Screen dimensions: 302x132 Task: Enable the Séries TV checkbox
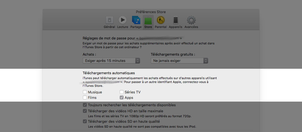pyautogui.click(x=122, y=92)
